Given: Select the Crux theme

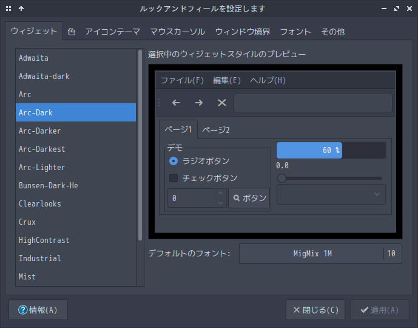Looking at the screenshot, I should click(76, 222).
